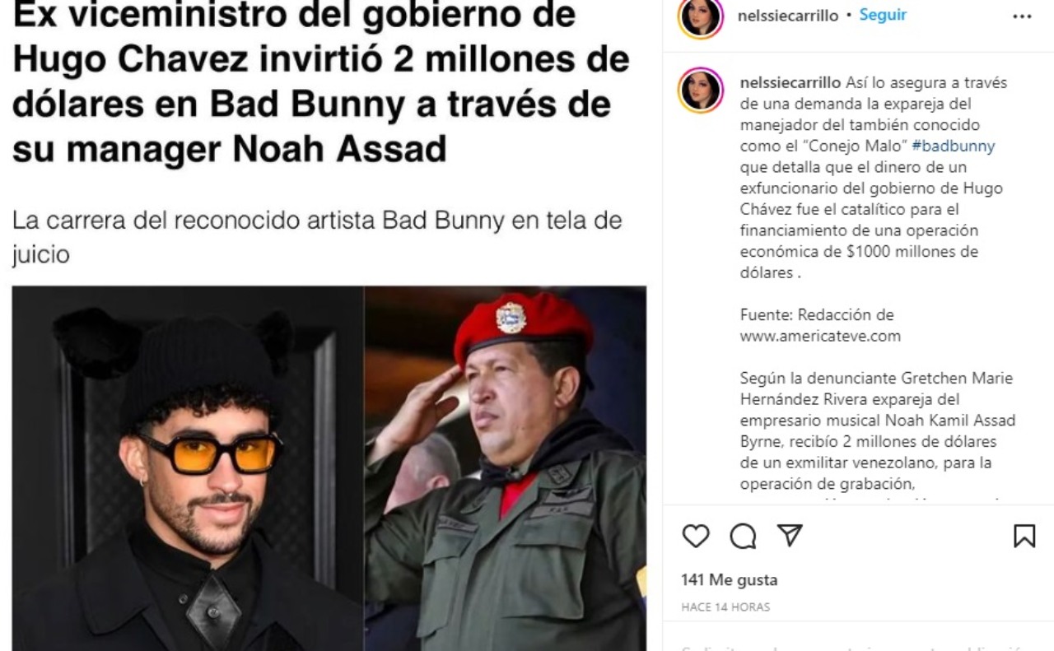Click the subtitle about Bad Bunny's career
The image size is (1054, 651).
317,237
